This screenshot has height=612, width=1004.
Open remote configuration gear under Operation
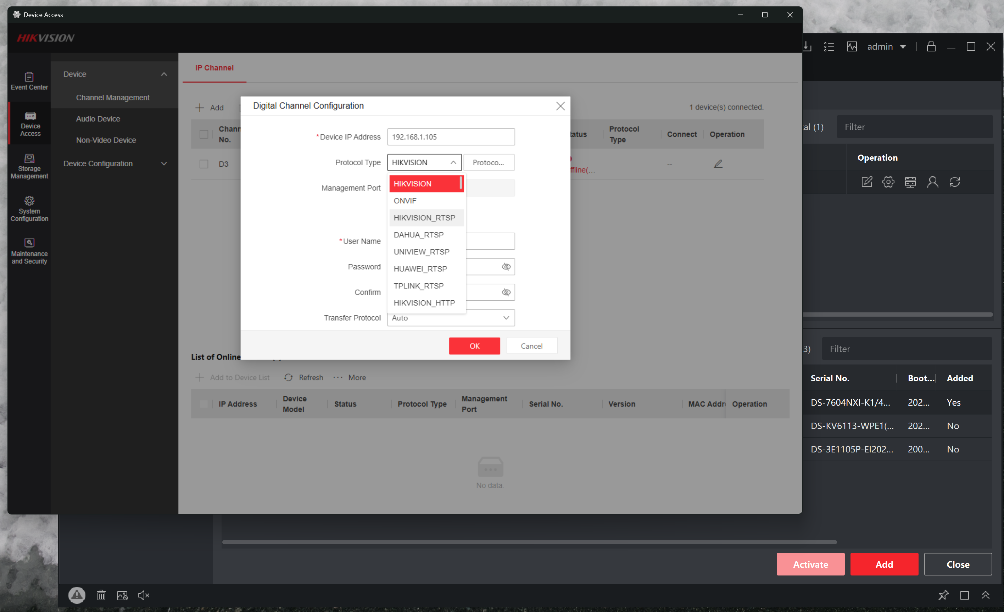click(x=888, y=182)
